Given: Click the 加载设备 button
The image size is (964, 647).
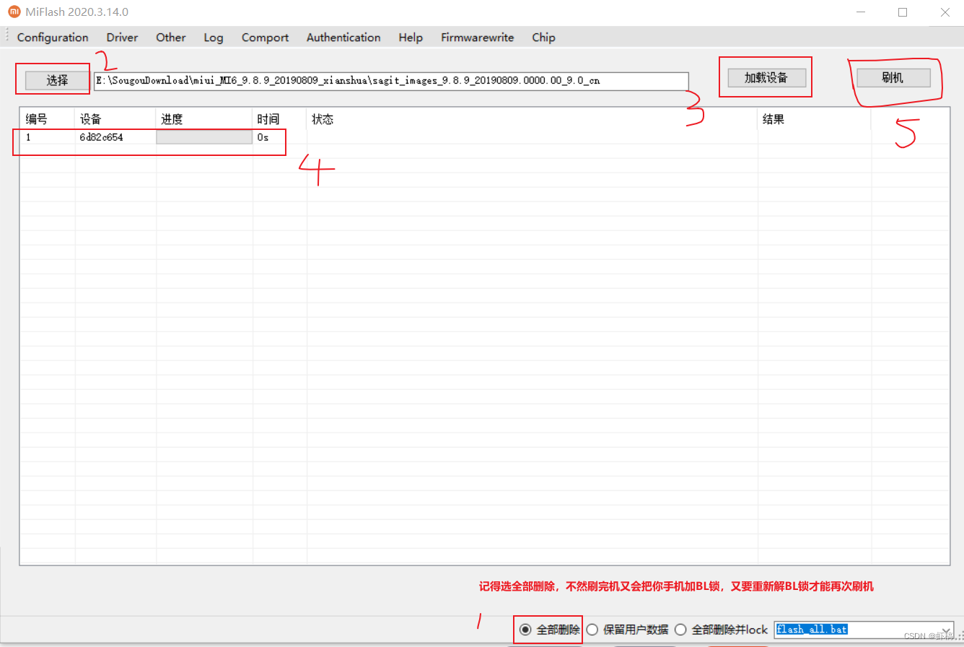Looking at the screenshot, I should point(766,77).
